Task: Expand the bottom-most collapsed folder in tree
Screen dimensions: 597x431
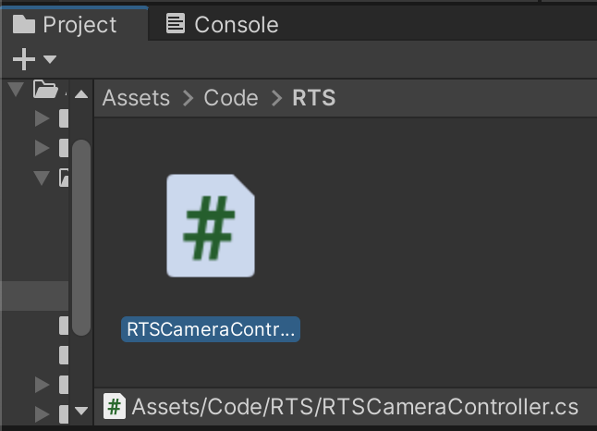Action: (42, 413)
